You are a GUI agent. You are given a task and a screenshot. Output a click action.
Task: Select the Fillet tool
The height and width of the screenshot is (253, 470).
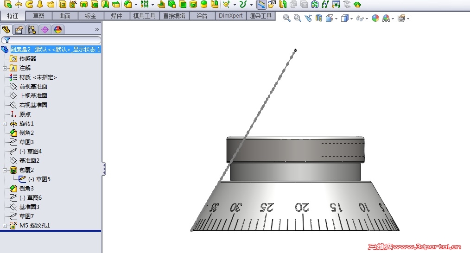tap(128, 4)
